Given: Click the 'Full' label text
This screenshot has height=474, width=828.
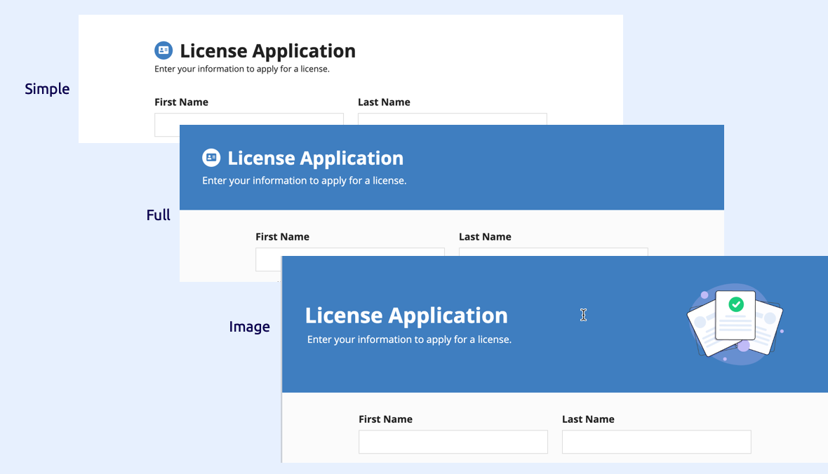Looking at the screenshot, I should 158,215.
